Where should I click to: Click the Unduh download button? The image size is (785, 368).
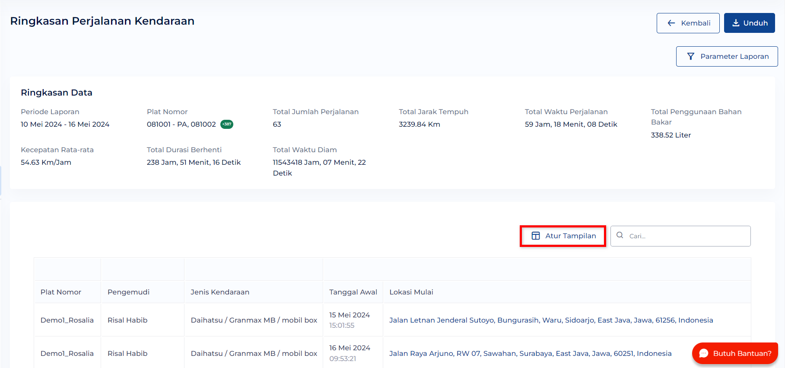pyautogui.click(x=749, y=23)
